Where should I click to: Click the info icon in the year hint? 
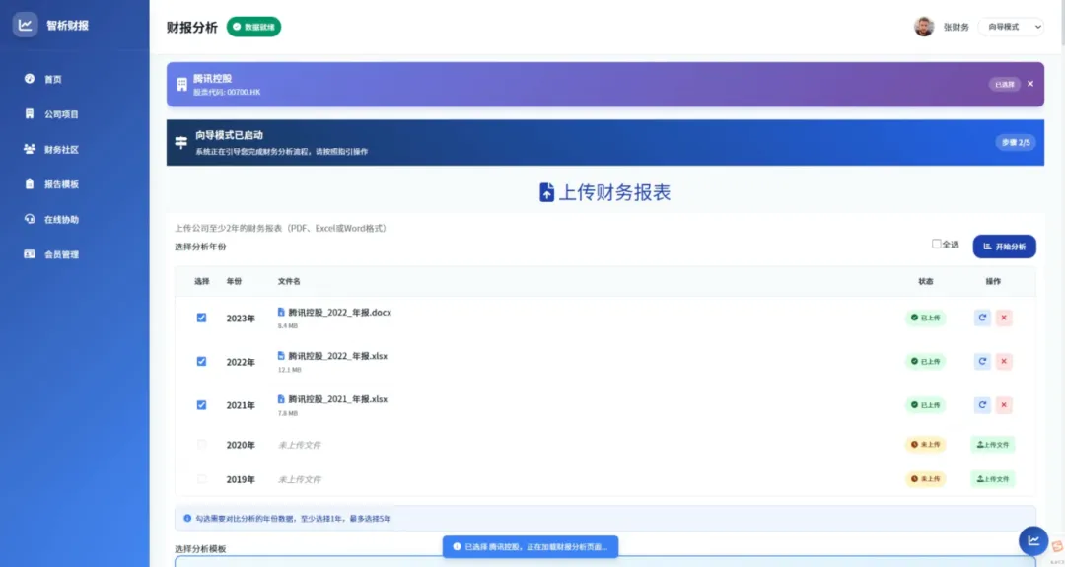(x=187, y=518)
